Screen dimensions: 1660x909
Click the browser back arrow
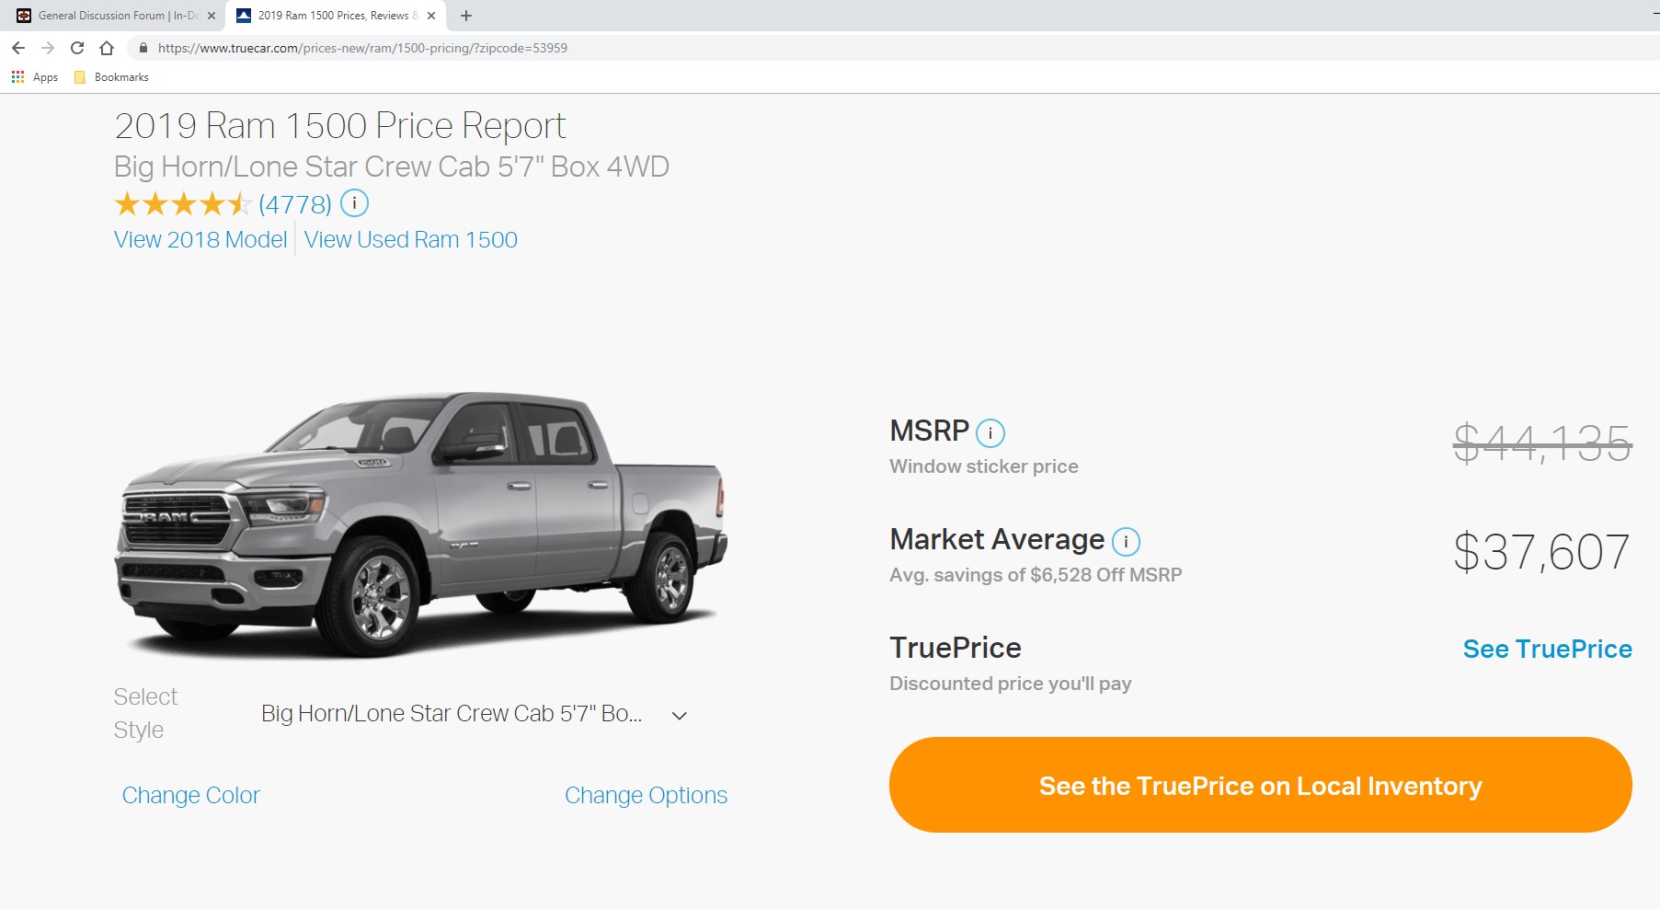(x=18, y=48)
